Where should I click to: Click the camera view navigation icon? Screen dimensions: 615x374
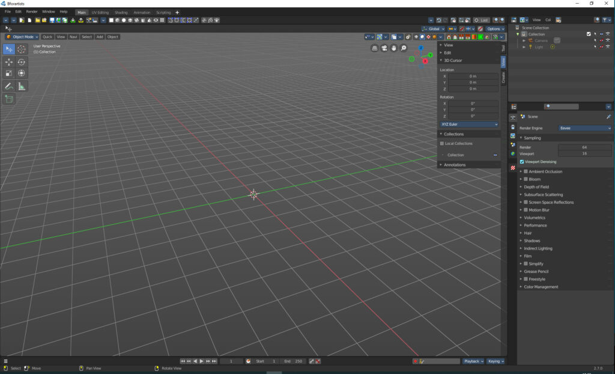point(384,48)
